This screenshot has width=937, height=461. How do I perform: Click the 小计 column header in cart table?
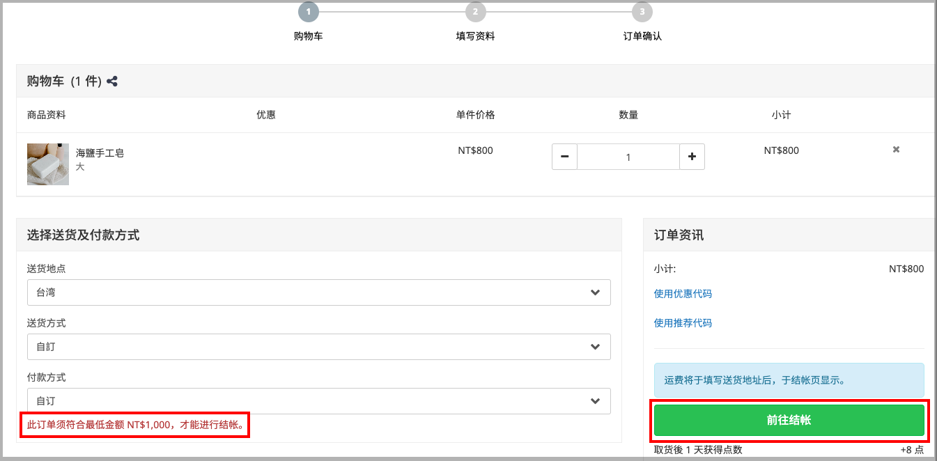click(x=781, y=115)
